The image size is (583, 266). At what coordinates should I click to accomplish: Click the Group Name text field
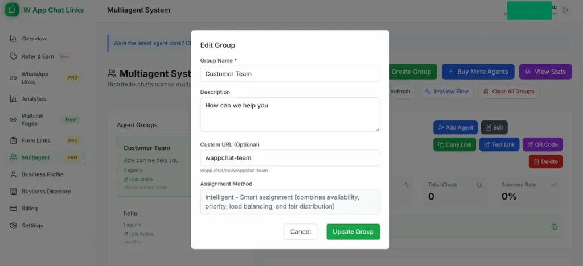pos(290,74)
